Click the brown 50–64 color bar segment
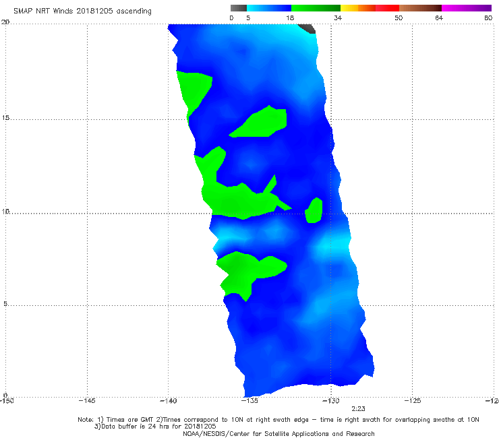Image resolution: width=499 pixels, height=438 pixels. [x=420, y=8]
